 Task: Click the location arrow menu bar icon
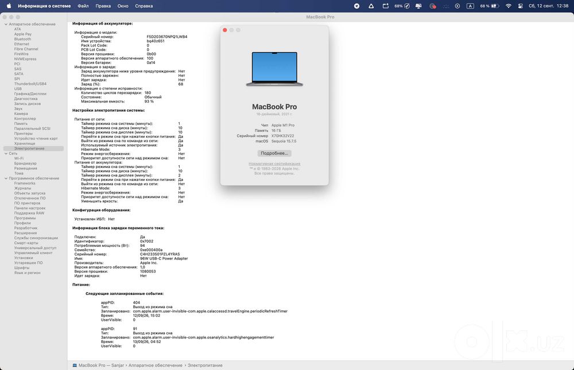click(x=356, y=6)
